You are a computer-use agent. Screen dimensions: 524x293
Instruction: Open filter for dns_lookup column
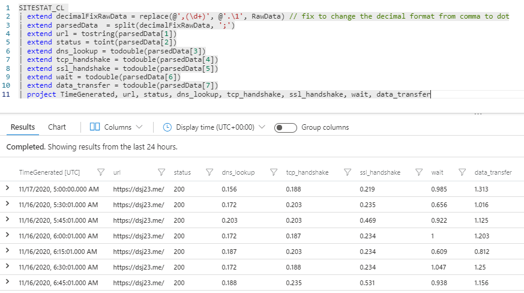(274, 172)
